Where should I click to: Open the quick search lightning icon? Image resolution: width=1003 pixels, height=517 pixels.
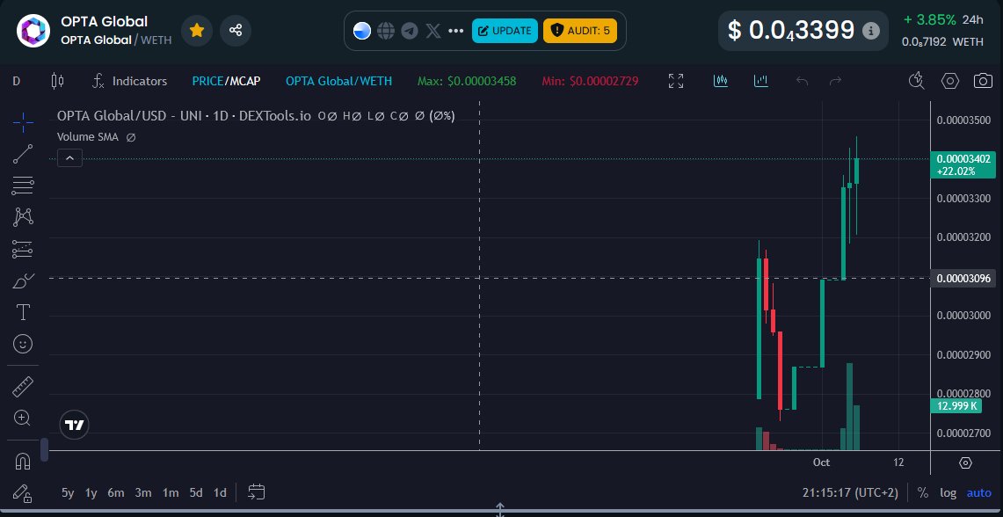917,81
